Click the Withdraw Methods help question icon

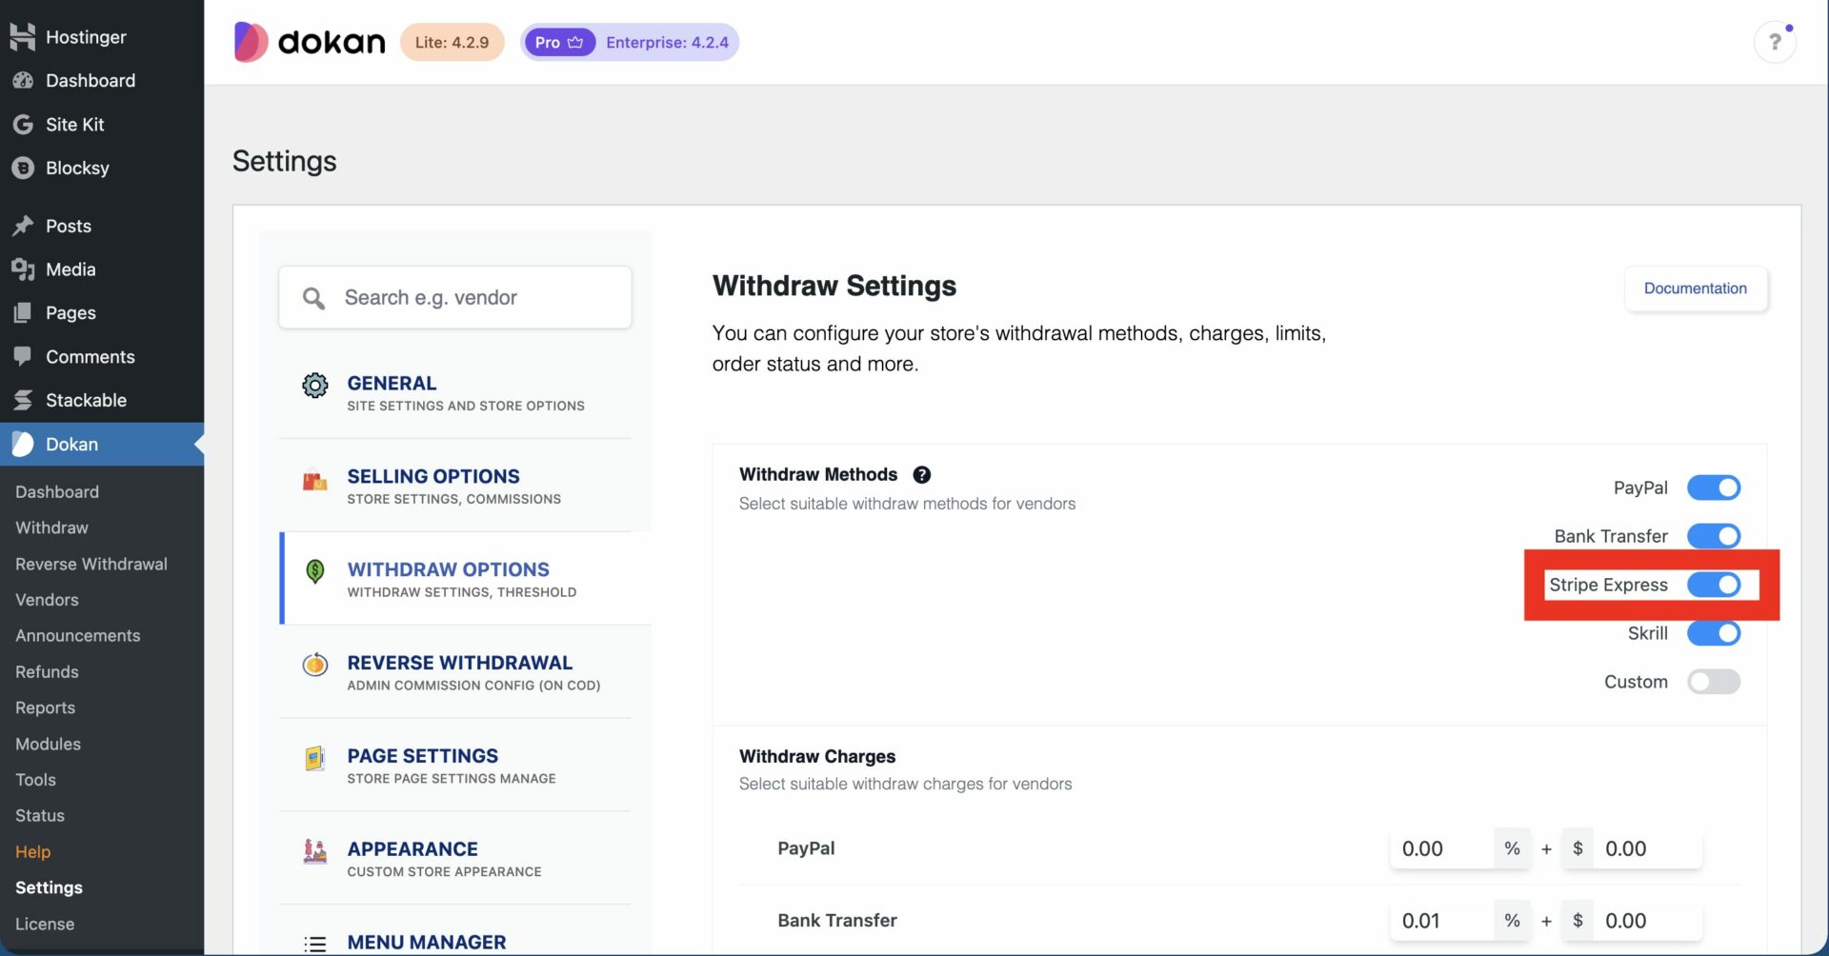(921, 474)
